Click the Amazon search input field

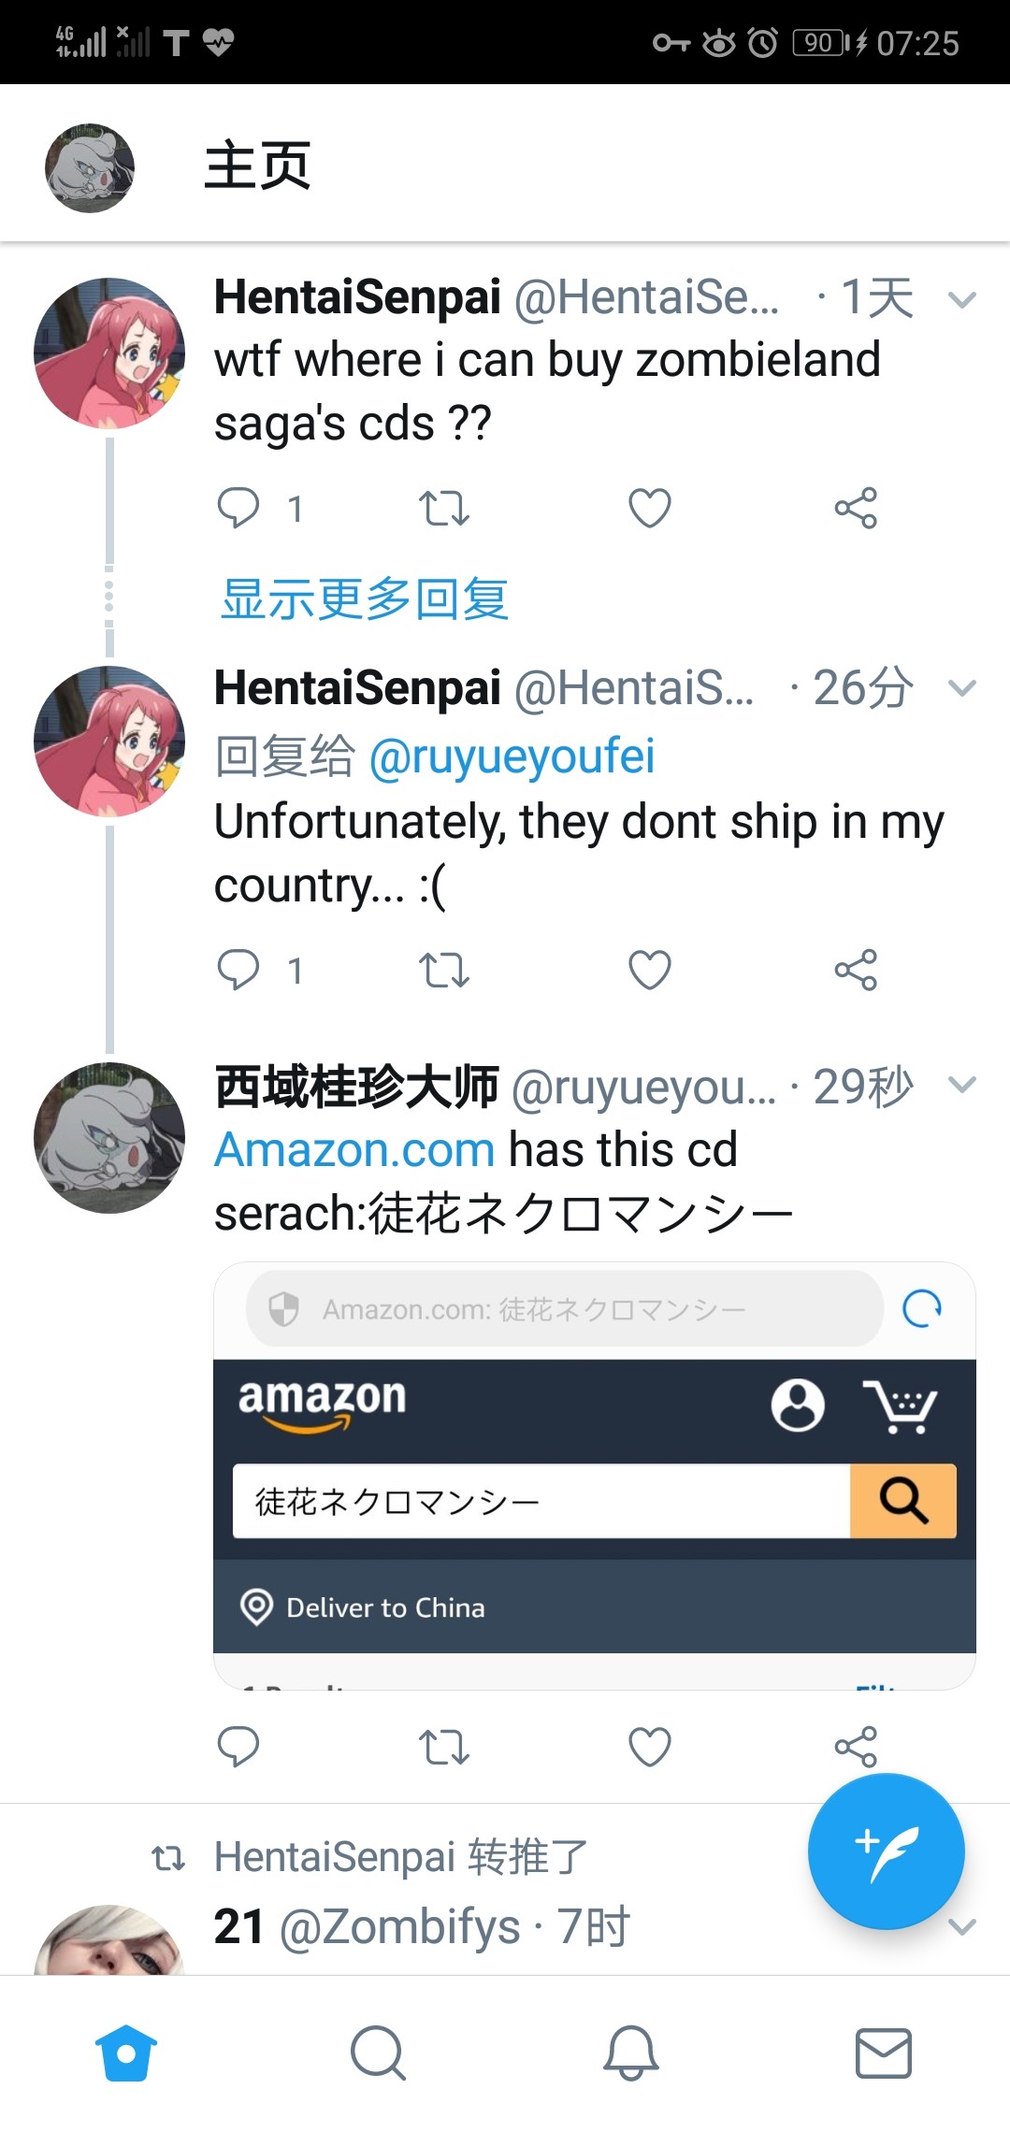click(541, 1501)
